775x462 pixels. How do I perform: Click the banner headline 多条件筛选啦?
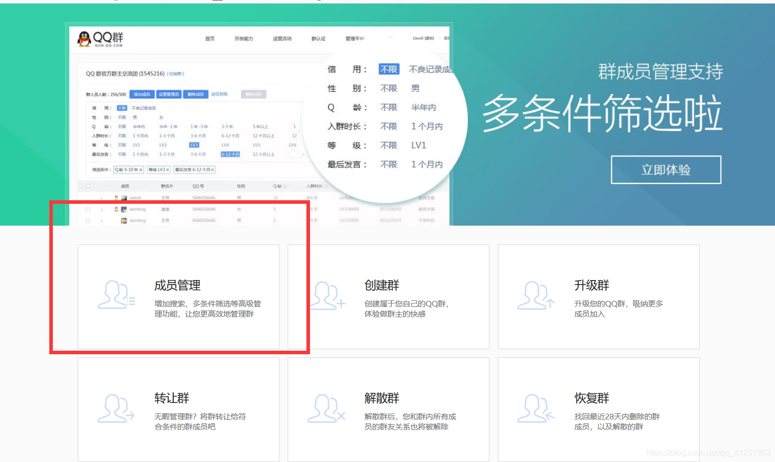(602, 113)
